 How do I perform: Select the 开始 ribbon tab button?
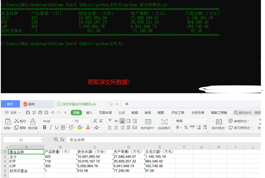click(76, 113)
